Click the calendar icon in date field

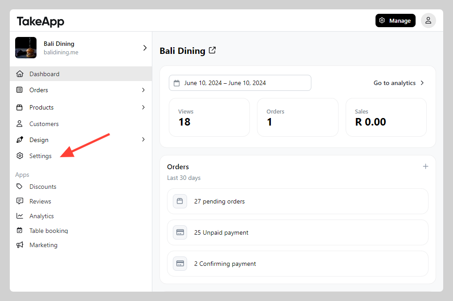tap(176, 83)
